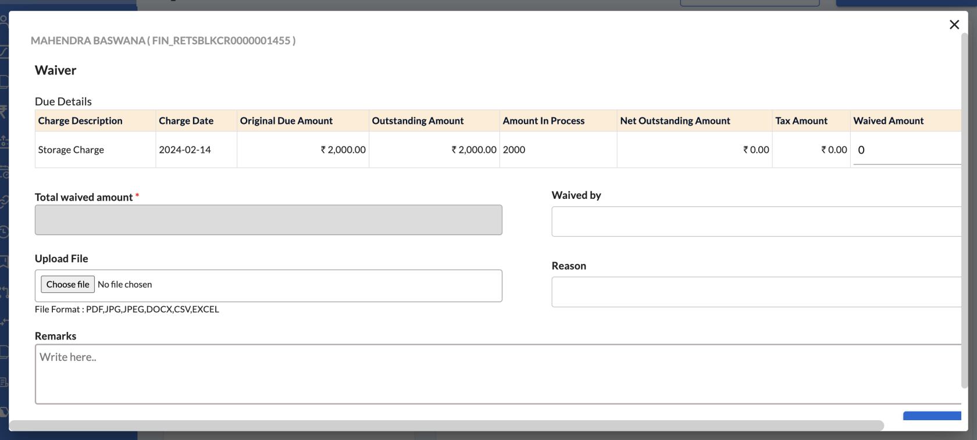The width and height of the screenshot is (977, 440).
Task: Focus the Reason input field
Action: [x=756, y=292]
